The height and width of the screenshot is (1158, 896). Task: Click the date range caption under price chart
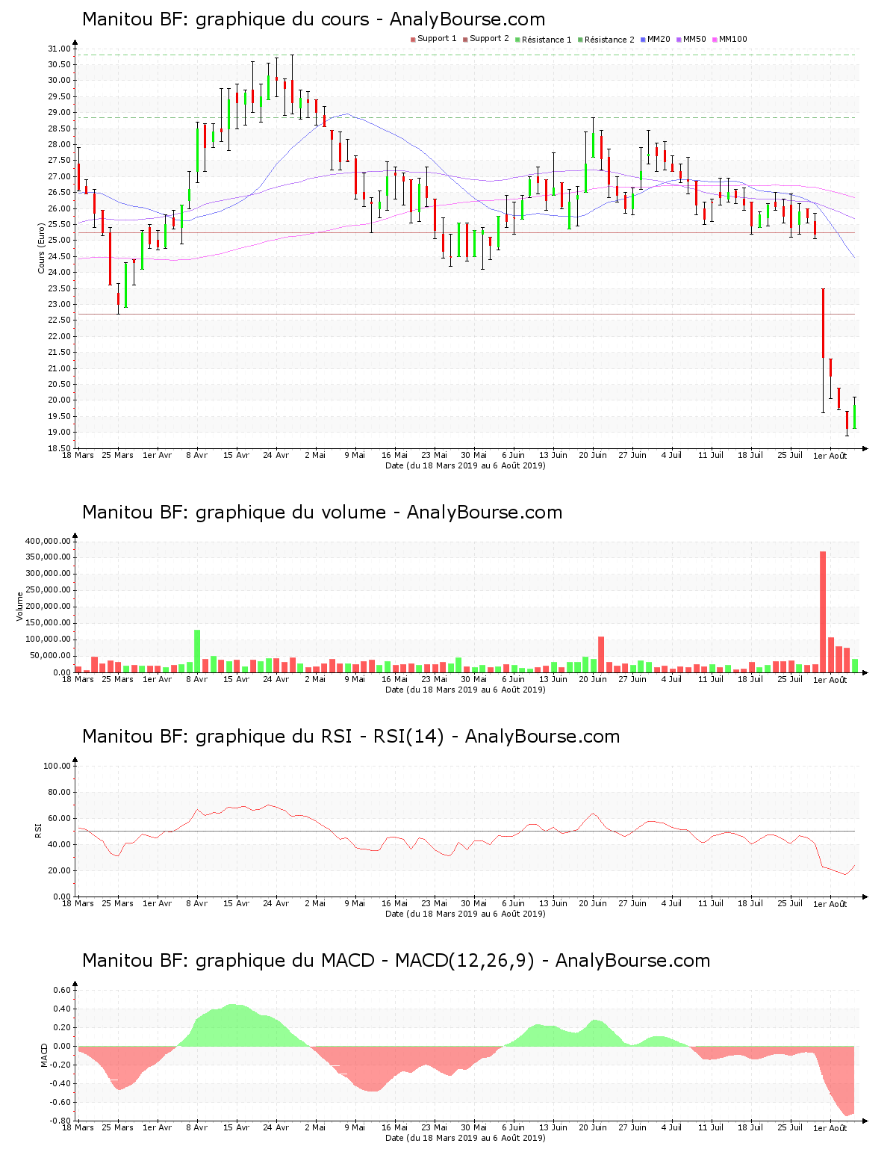click(465, 465)
